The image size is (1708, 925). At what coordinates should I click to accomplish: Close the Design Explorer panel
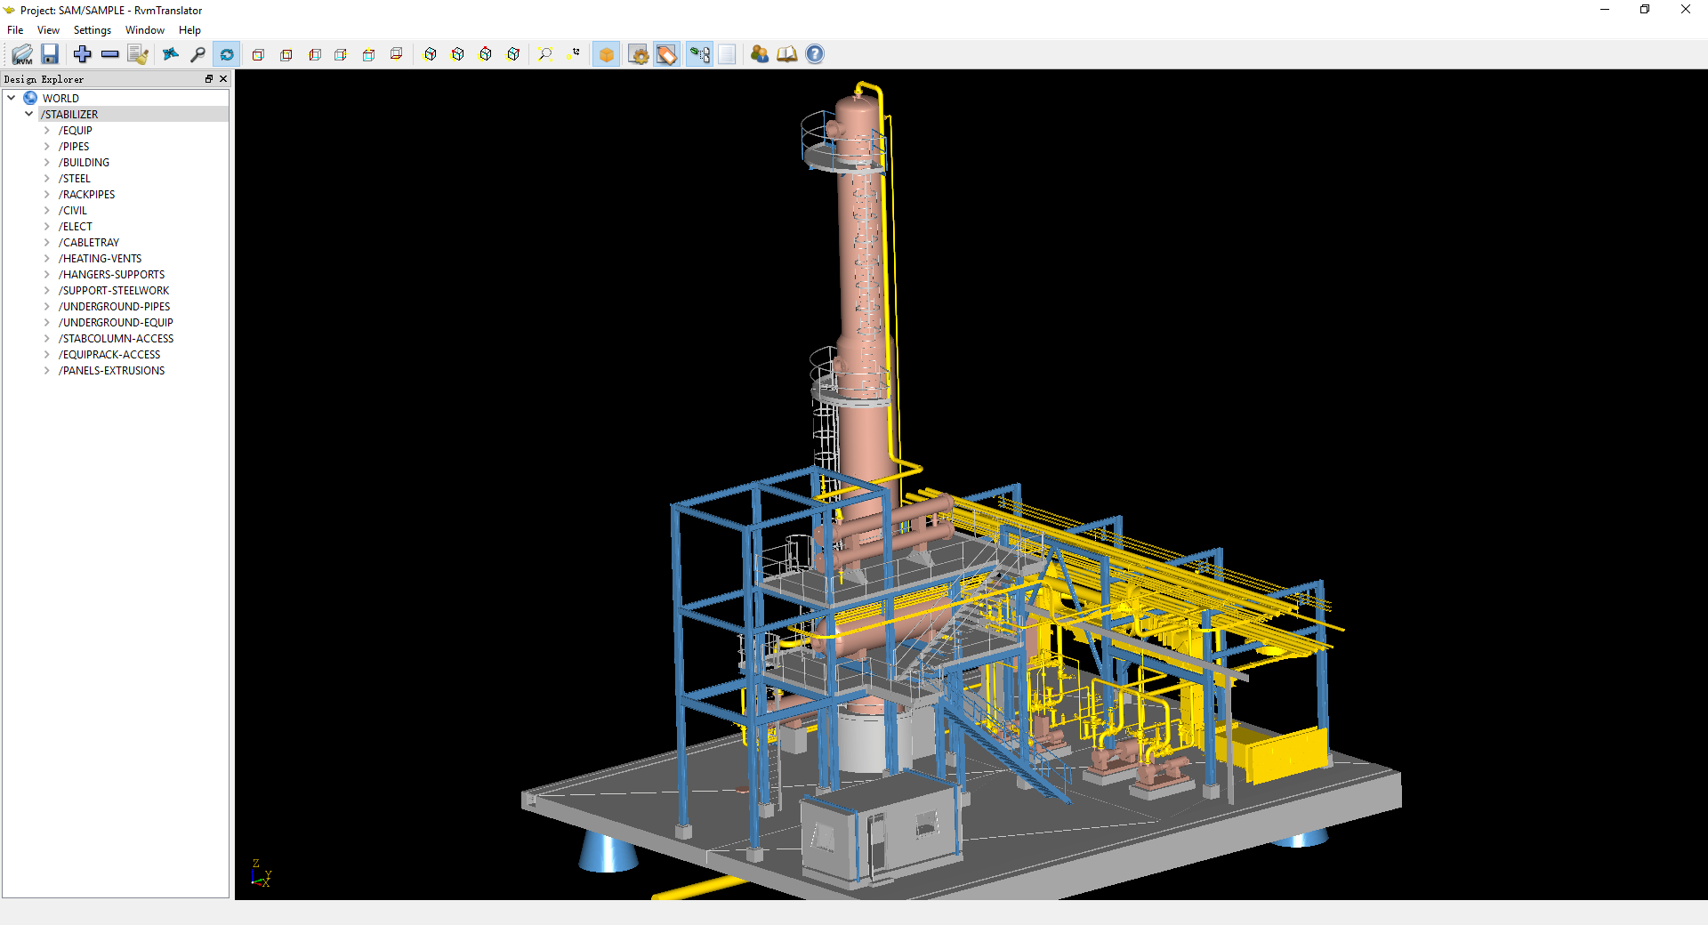click(223, 79)
